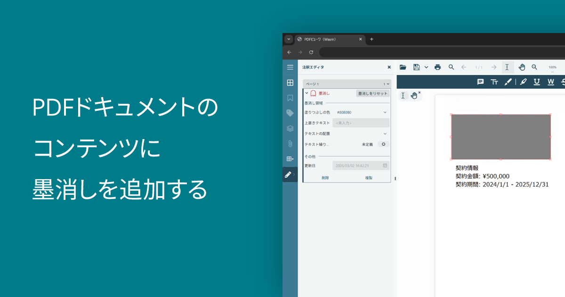
Task: Open the 塗りつぶしの色 fill color dropdown
Action: point(386,112)
